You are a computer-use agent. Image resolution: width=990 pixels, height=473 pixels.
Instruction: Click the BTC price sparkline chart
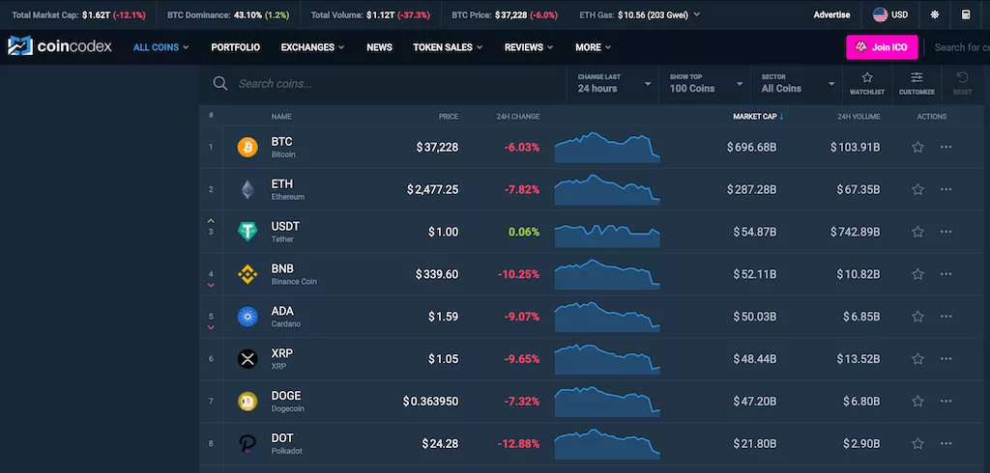[x=607, y=148]
